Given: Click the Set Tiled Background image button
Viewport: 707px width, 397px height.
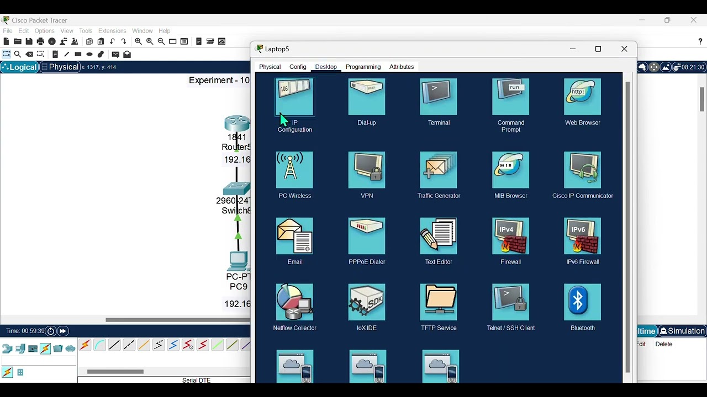Looking at the screenshot, I should 666,67.
